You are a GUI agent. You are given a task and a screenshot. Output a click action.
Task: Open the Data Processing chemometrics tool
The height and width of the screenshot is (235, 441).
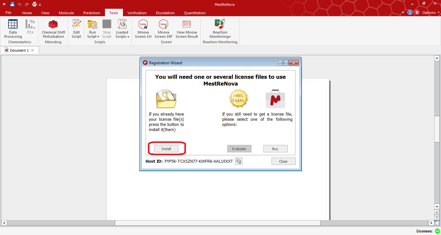[x=13, y=28]
